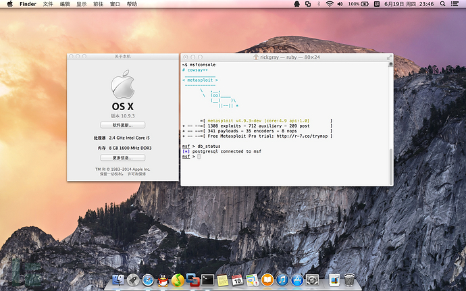Click version text 版本 10.9.3
The height and width of the screenshot is (291, 466).
click(123, 115)
